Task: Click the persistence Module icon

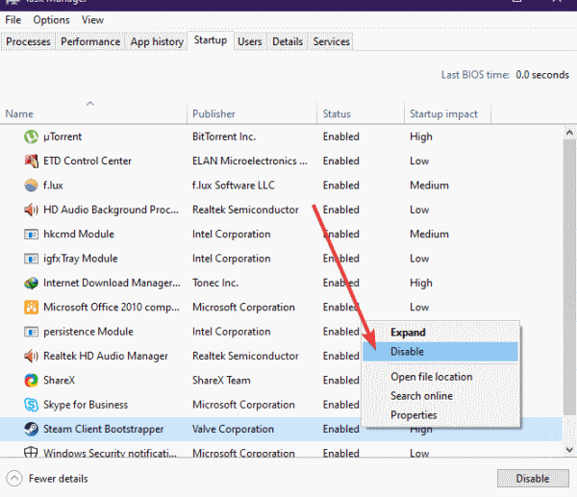Action: click(x=32, y=332)
